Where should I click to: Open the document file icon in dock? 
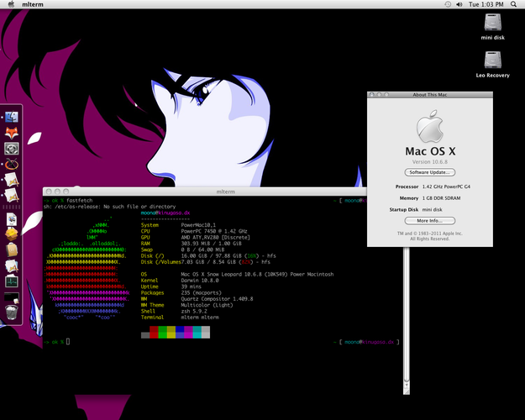tap(12, 220)
